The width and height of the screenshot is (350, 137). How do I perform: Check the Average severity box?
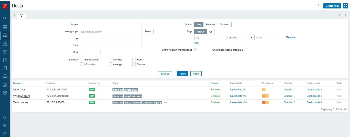coord(110,64)
